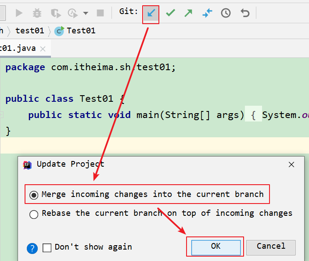The height and width of the screenshot is (261, 309).
Task: Click the Git Push green arrow icon
Action: [188, 13]
